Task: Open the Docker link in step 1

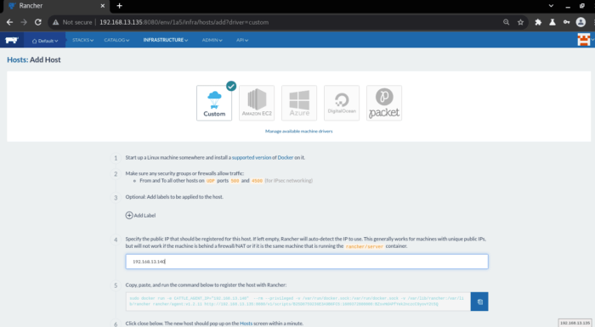Action: point(285,157)
